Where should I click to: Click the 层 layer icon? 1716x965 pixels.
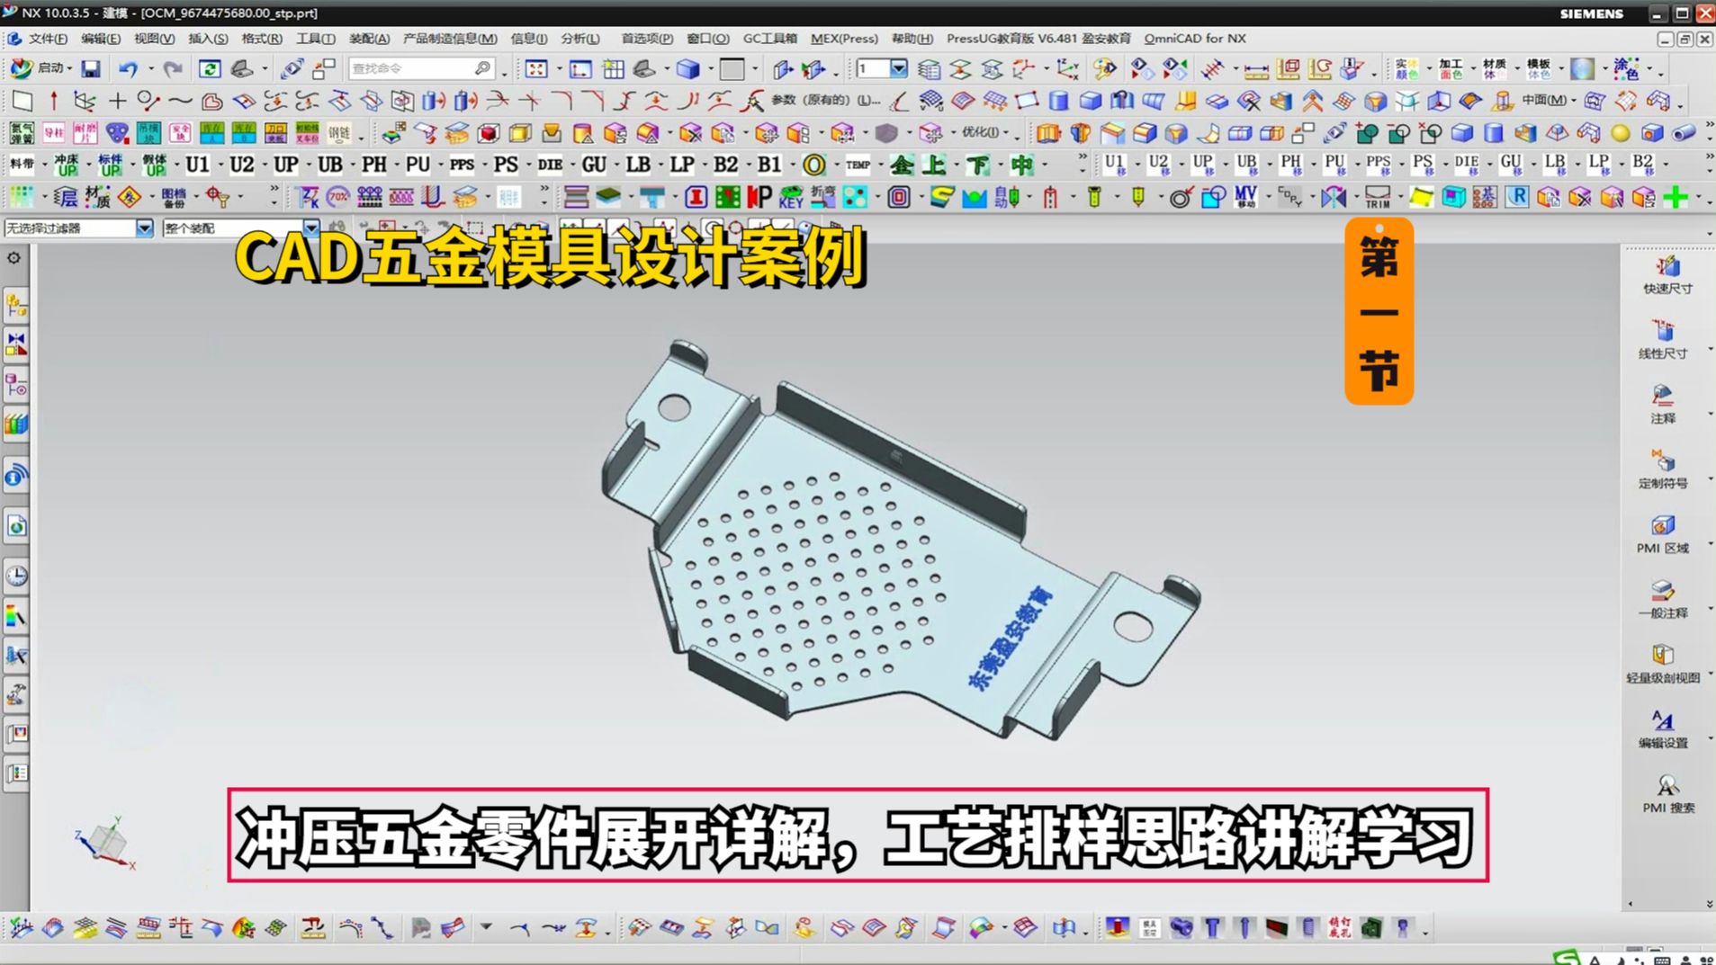tap(65, 197)
